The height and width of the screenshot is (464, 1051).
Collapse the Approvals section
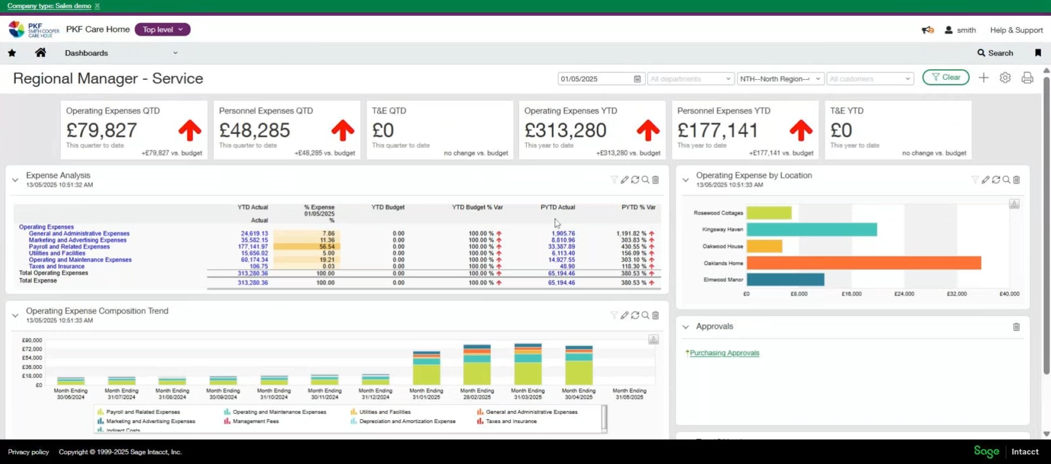click(x=685, y=327)
